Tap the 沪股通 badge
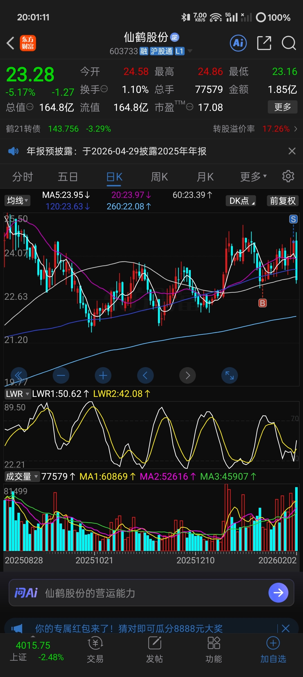This screenshot has height=677, width=303. coord(162,51)
